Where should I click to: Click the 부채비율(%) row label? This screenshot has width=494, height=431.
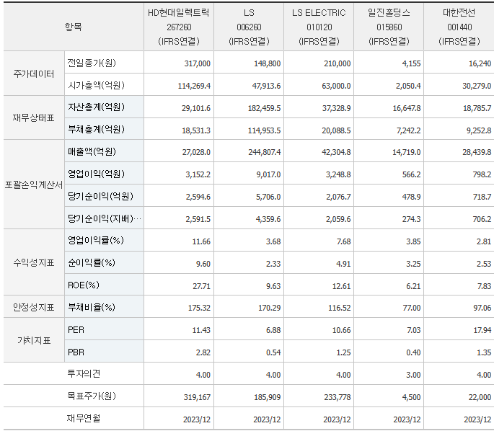pos(92,307)
